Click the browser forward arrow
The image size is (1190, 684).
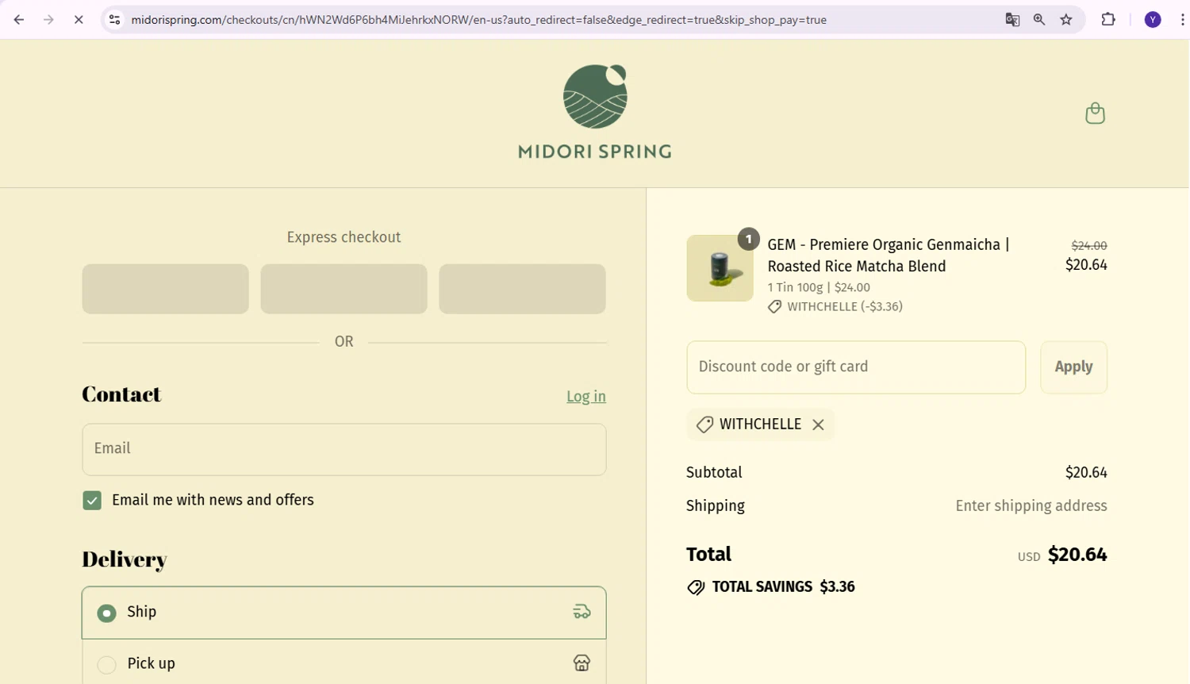[x=48, y=20]
